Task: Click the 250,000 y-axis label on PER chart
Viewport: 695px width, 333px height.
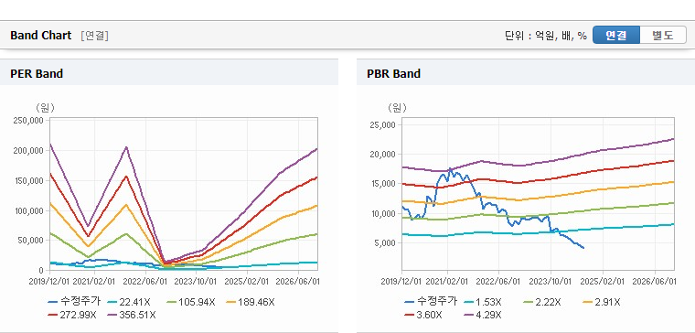Action: [29, 121]
